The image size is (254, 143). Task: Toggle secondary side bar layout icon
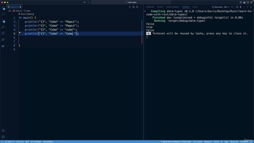248,2
